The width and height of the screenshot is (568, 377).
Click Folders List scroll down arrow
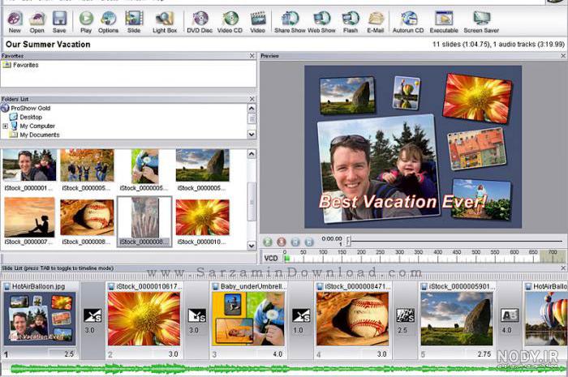(x=252, y=135)
